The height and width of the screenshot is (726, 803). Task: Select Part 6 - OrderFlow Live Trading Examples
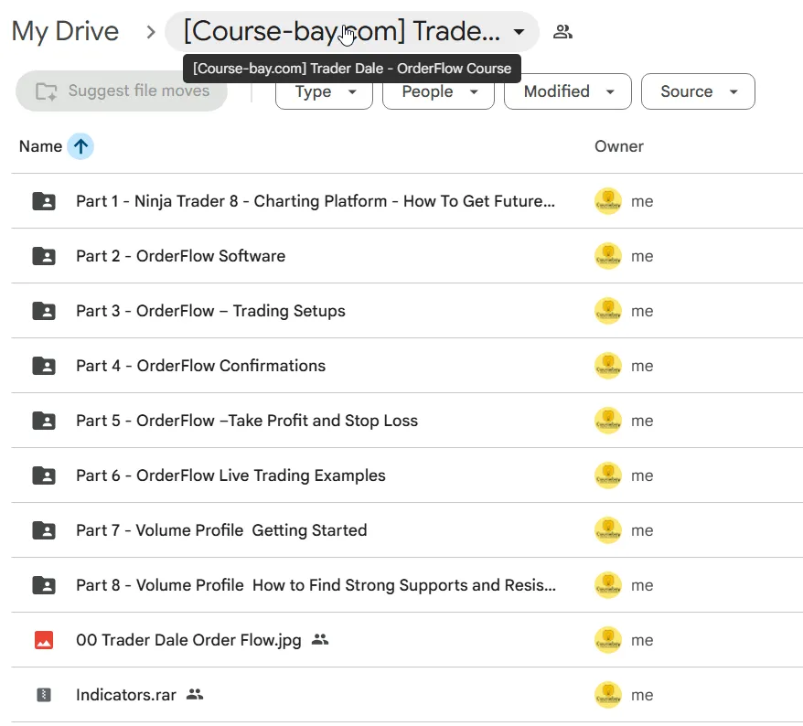(230, 475)
